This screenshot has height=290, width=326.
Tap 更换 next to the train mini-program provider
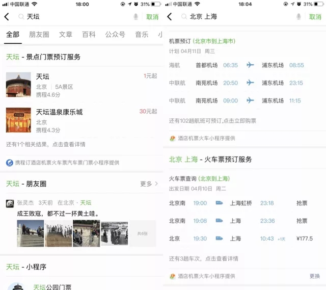pyautogui.click(x=315, y=276)
